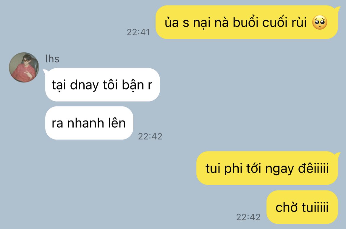This screenshot has width=346, height=229.
Task: Click the word "buổi" in the top message
Action: pyautogui.click(x=245, y=22)
